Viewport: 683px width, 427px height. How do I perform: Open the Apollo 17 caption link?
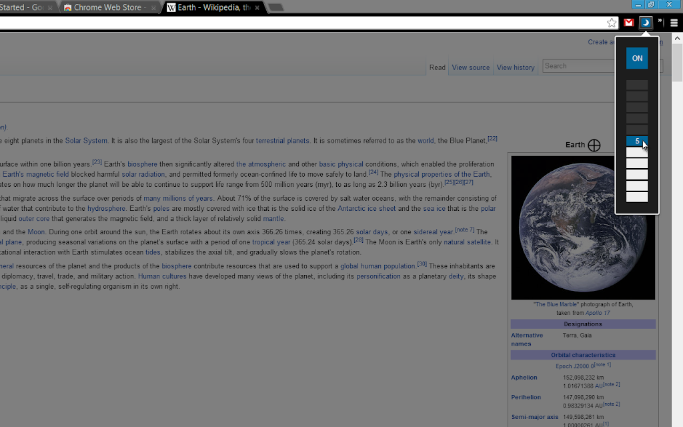point(598,313)
